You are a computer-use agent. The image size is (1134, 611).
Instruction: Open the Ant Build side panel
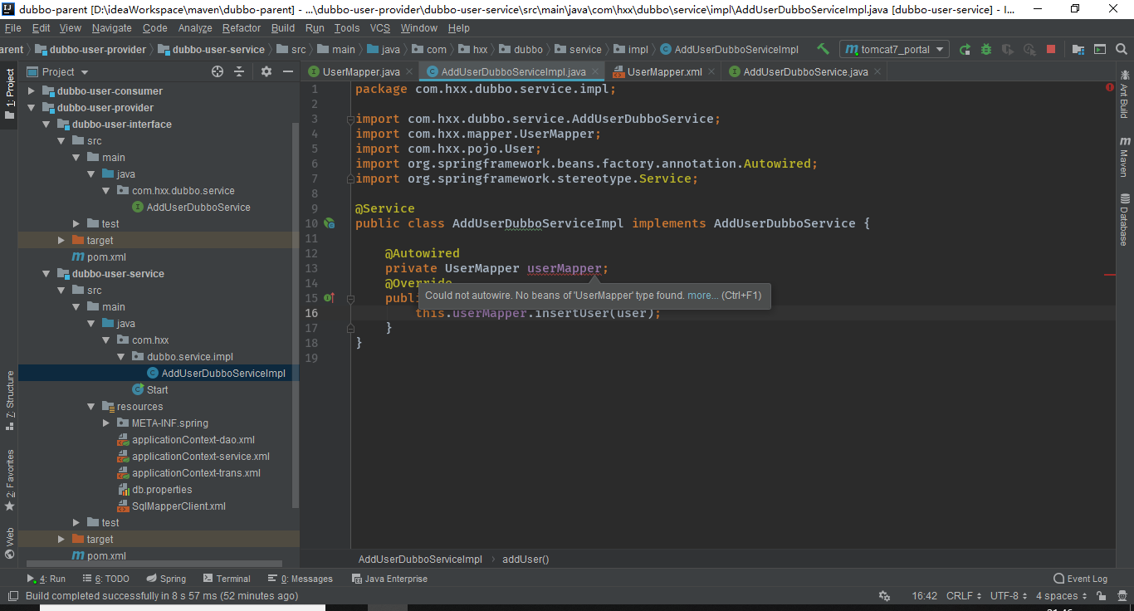pos(1124,95)
